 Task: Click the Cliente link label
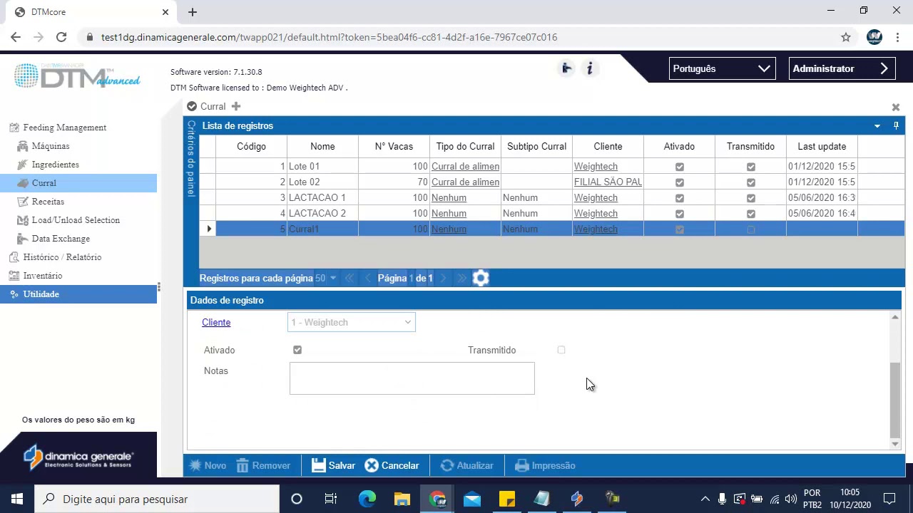pos(216,322)
